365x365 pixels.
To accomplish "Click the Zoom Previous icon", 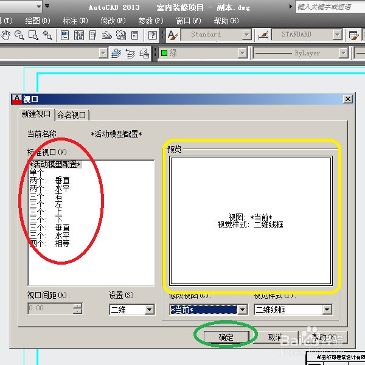I will [x=47, y=35].
